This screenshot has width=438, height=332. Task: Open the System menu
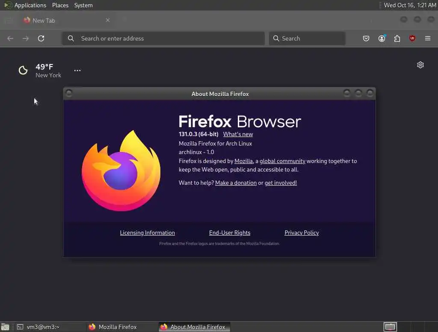pos(83,5)
